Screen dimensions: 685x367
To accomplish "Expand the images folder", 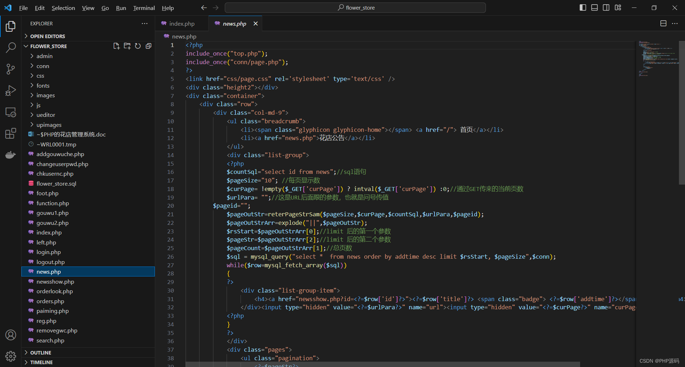I will coord(88,95).
